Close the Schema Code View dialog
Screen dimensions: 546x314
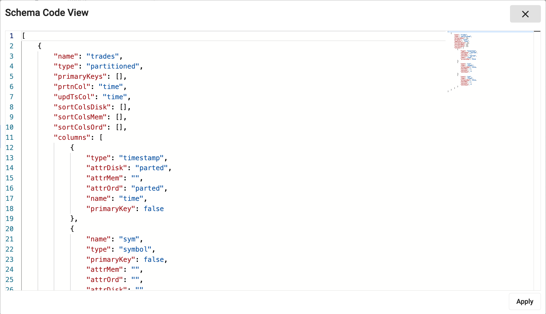pos(525,14)
